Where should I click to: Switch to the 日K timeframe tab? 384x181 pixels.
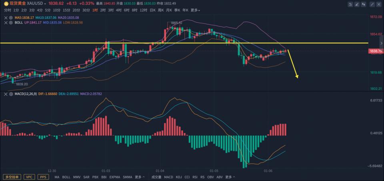(152, 10)
